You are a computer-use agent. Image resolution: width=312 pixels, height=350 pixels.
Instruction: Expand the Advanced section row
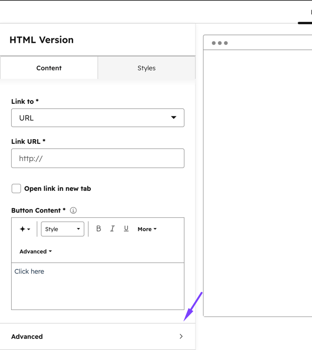pos(98,337)
